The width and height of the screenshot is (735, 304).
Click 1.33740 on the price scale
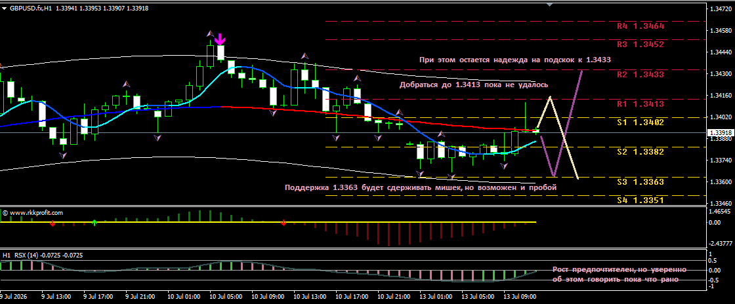coord(721,160)
